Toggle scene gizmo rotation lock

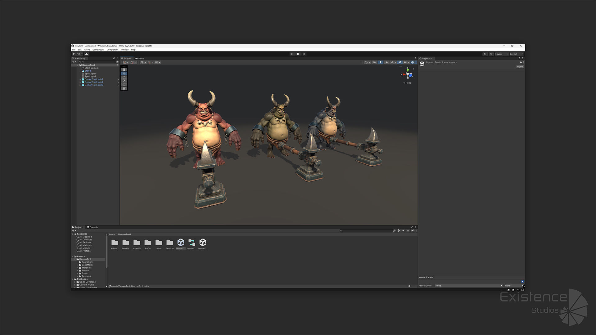click(x=413, y=69)
